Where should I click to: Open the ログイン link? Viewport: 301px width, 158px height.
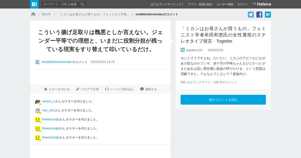pyautogui.click(x=243, y=4)
